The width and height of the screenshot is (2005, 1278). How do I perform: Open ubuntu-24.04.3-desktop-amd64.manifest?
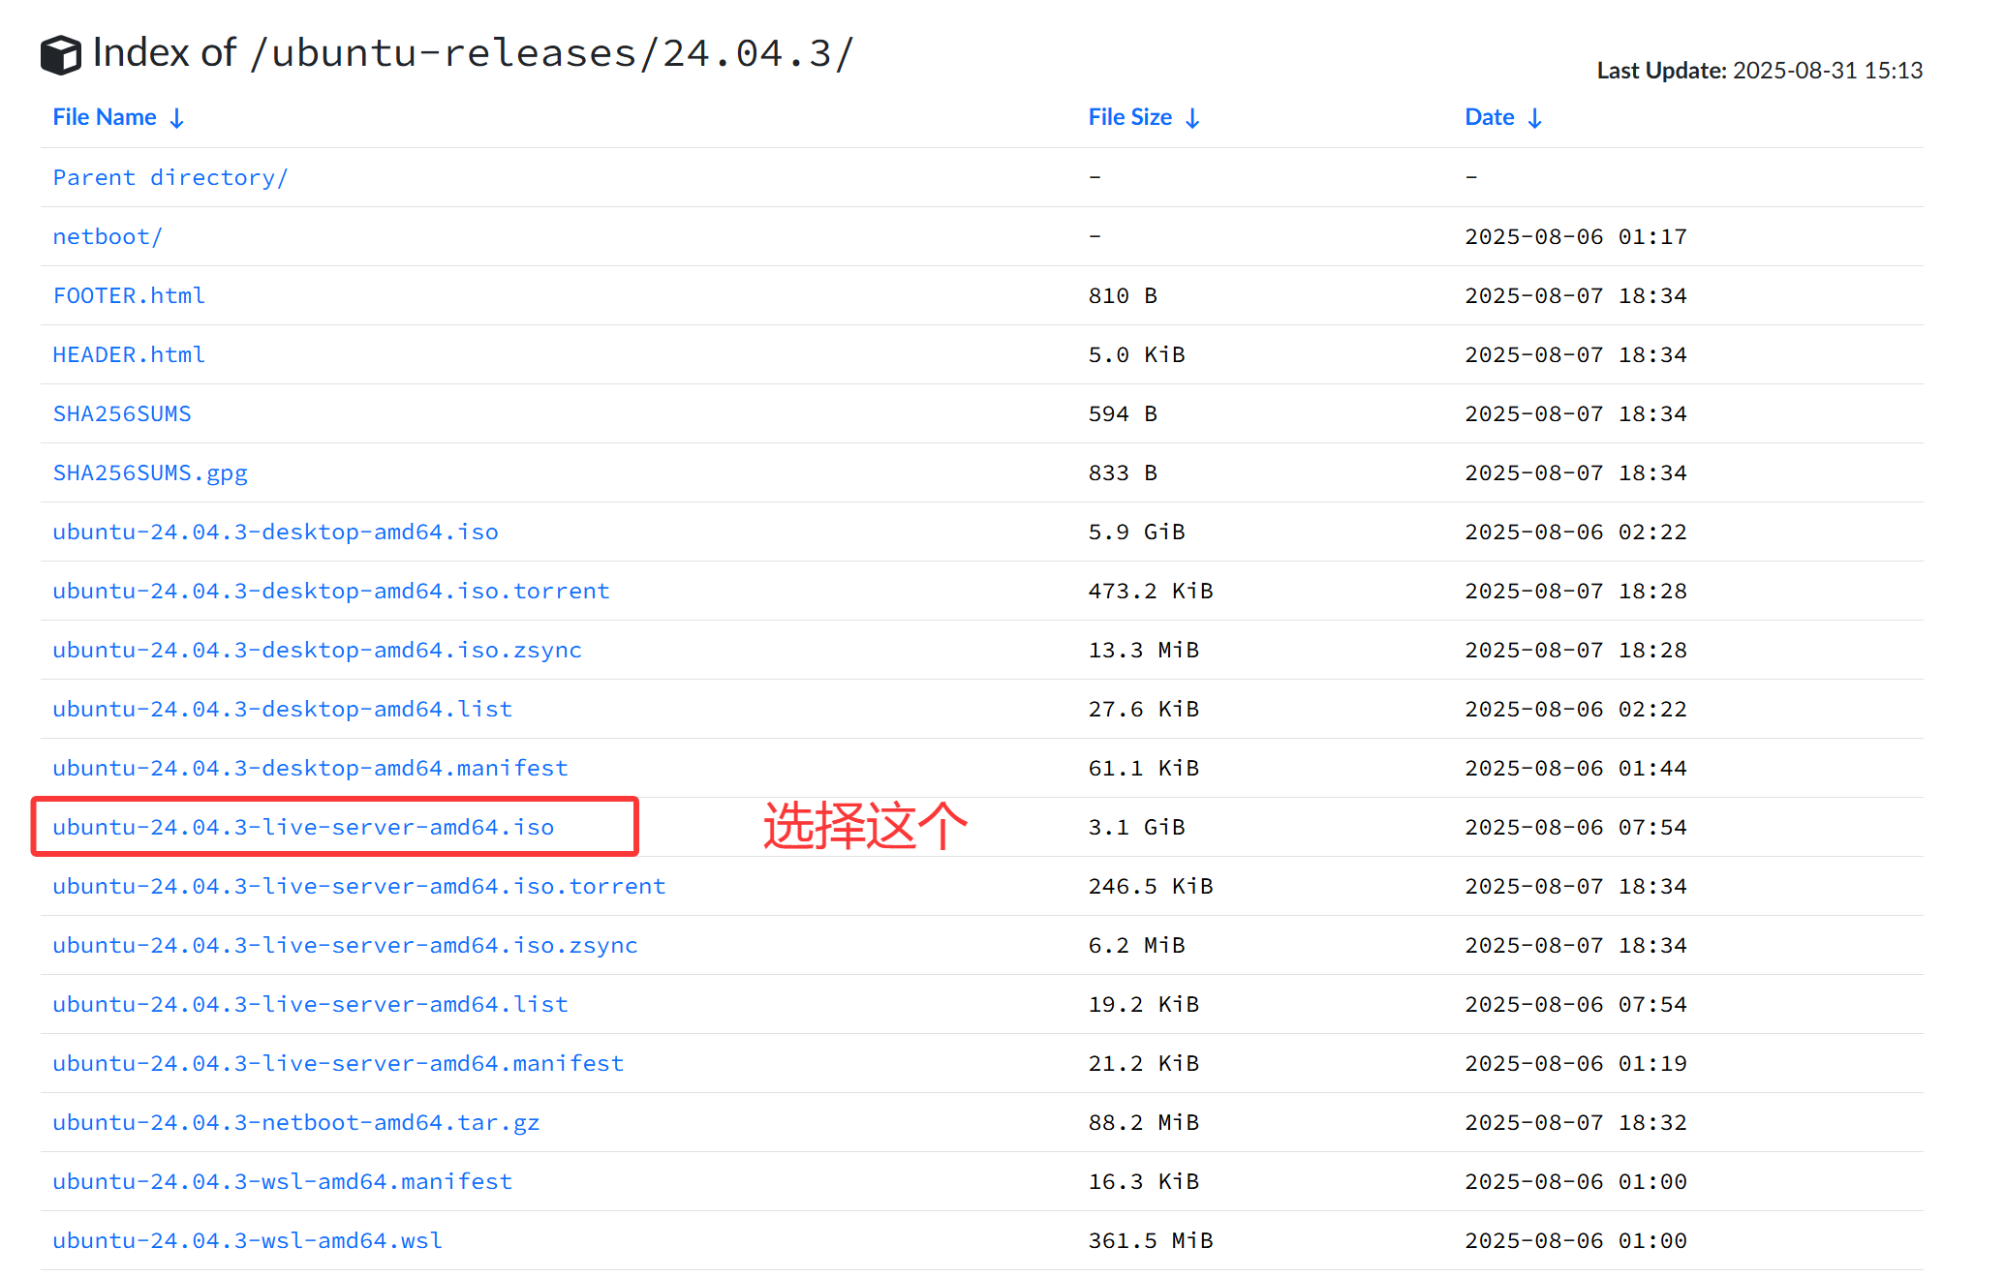click(310, 768)
